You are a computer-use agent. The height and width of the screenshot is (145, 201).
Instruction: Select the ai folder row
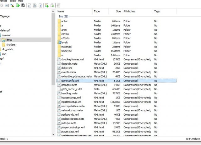117,25
